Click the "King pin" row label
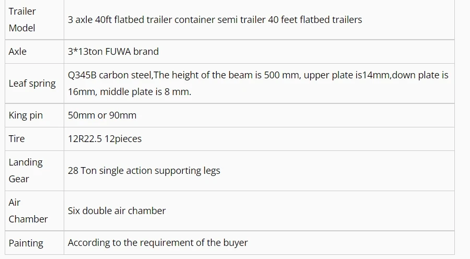The image size is (470, 259). coord(26,115)
